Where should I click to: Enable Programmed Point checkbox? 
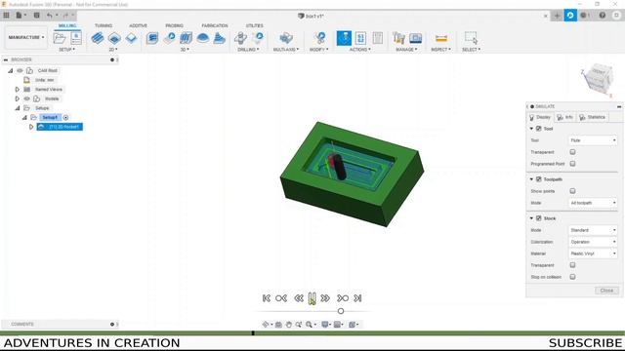coord(573,164)
